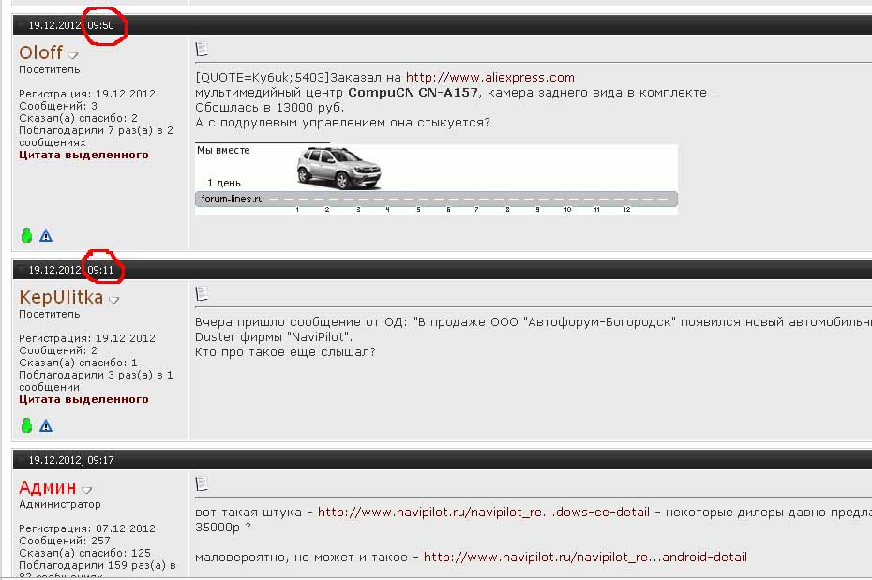
Task: Click KepUlitka's green online status icon
Action: [x=26, y=425]
